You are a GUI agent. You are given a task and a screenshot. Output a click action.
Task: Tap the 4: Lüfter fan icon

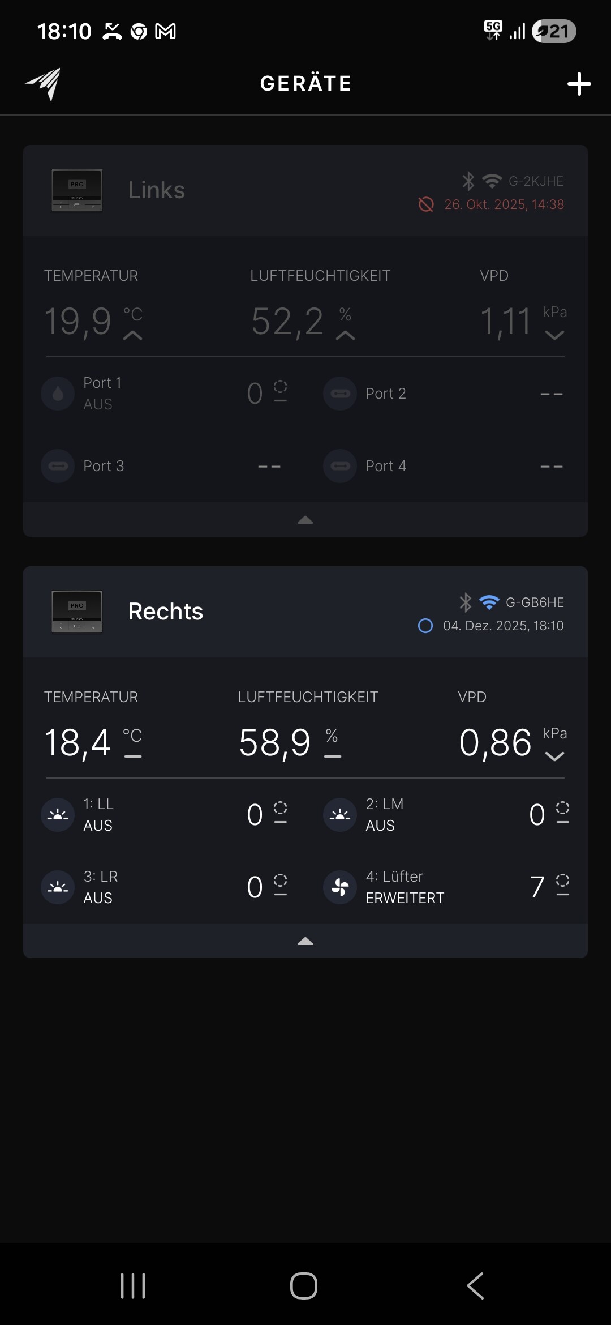(340, 887)
